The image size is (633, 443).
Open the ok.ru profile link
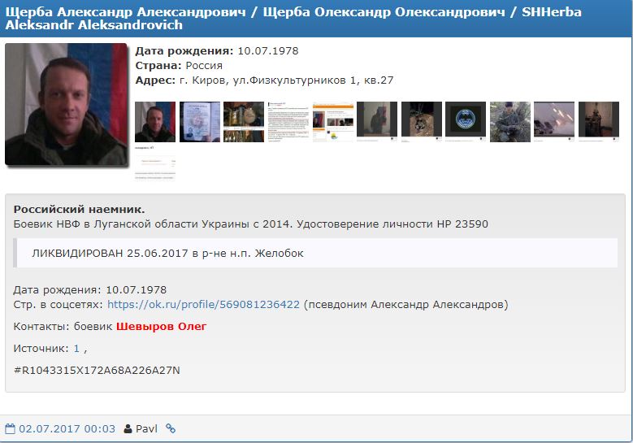point(203,304)
